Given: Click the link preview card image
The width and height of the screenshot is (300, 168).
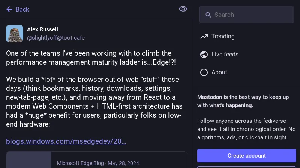Looking at the screenshot, I should [x=29, y=161].
